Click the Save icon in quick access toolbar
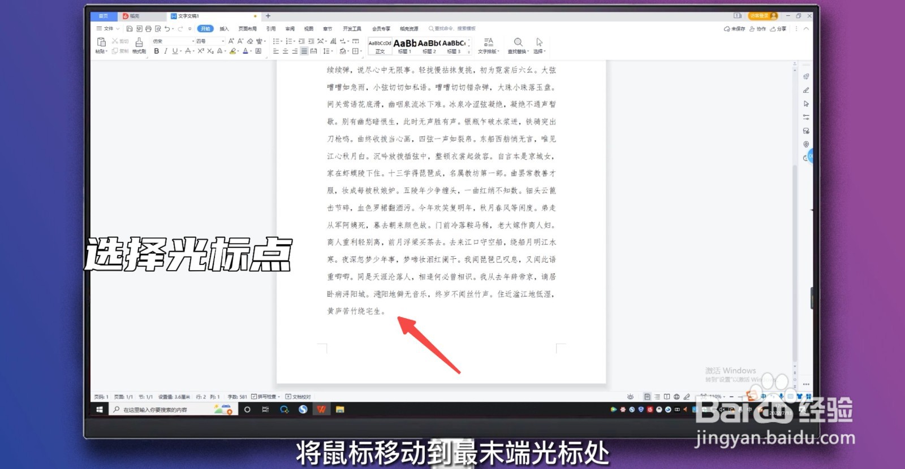Image resolution: width=905 pixels, height=469 pixels. point(130,29)
